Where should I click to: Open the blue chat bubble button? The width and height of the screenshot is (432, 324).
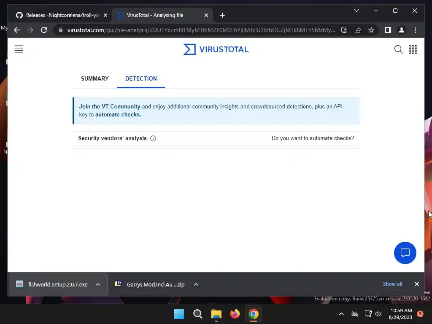point(405,253)
